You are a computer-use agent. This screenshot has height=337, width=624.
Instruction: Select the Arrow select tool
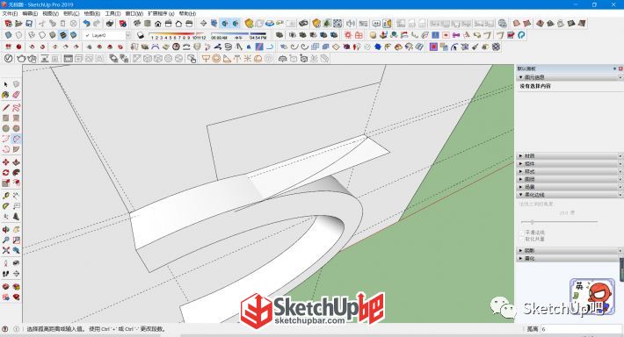click(x=5, y=84)
